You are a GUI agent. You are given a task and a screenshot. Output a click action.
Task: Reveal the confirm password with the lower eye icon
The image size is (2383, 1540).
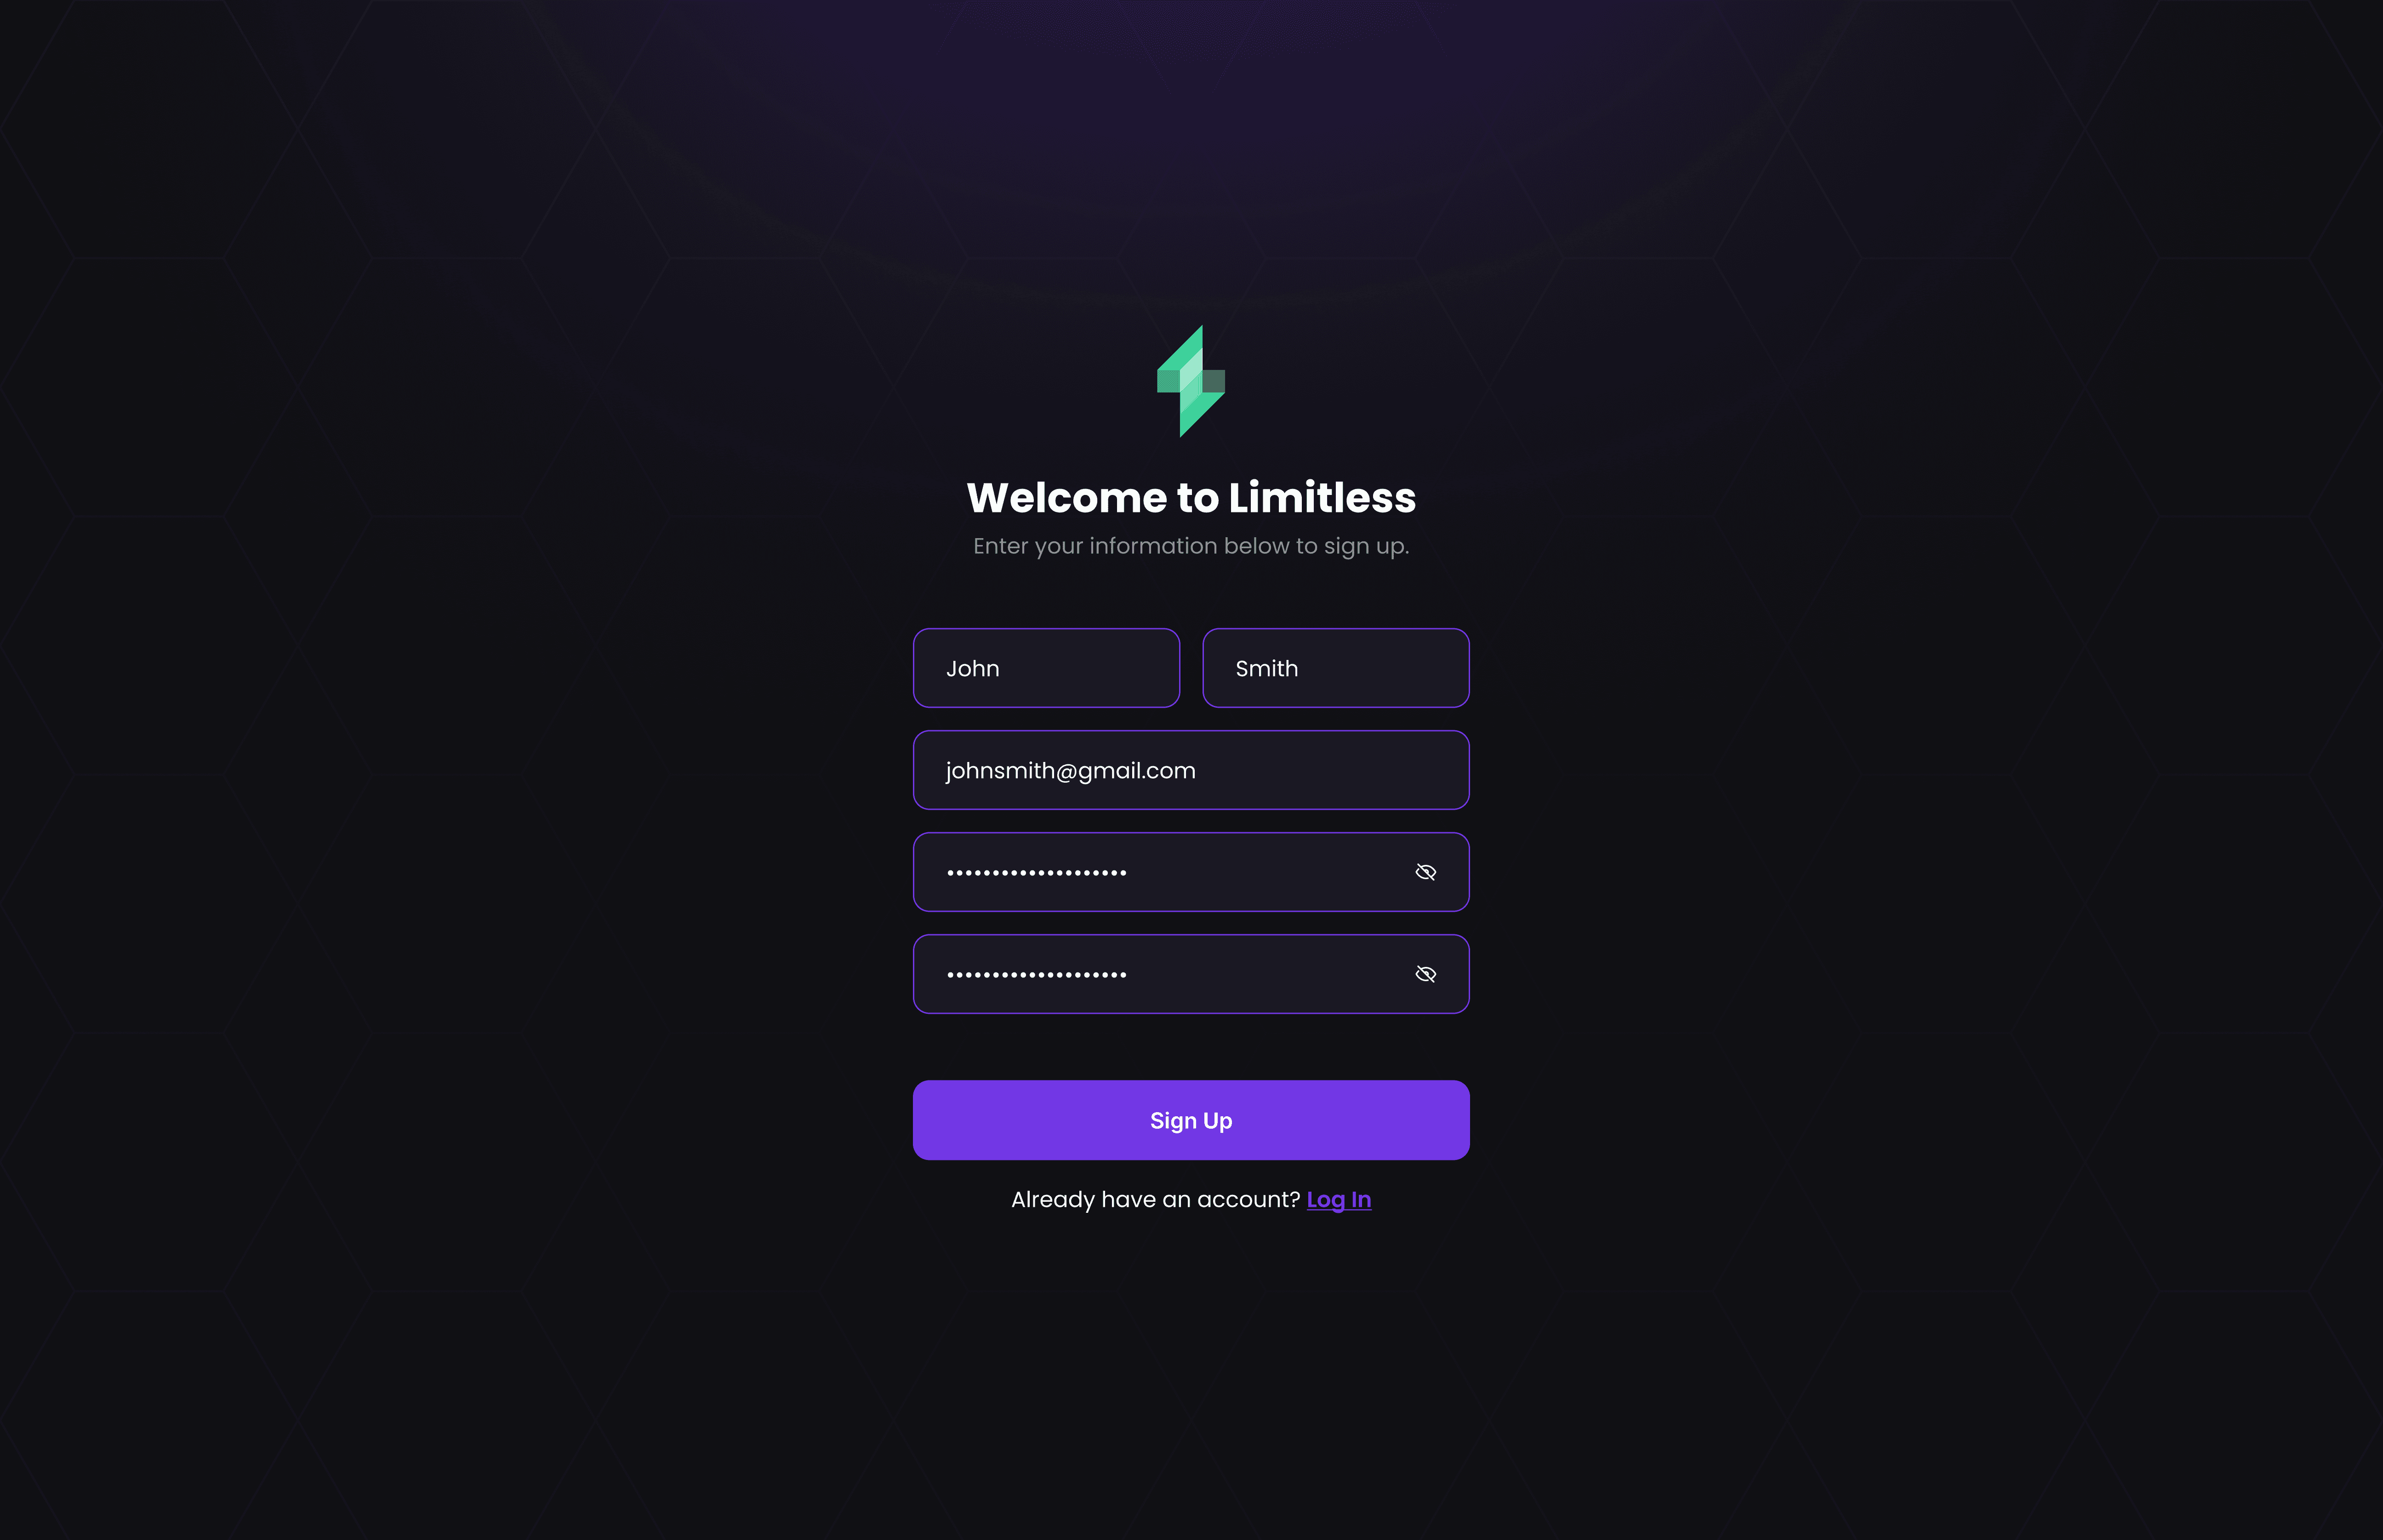(x=1426, y=974)
